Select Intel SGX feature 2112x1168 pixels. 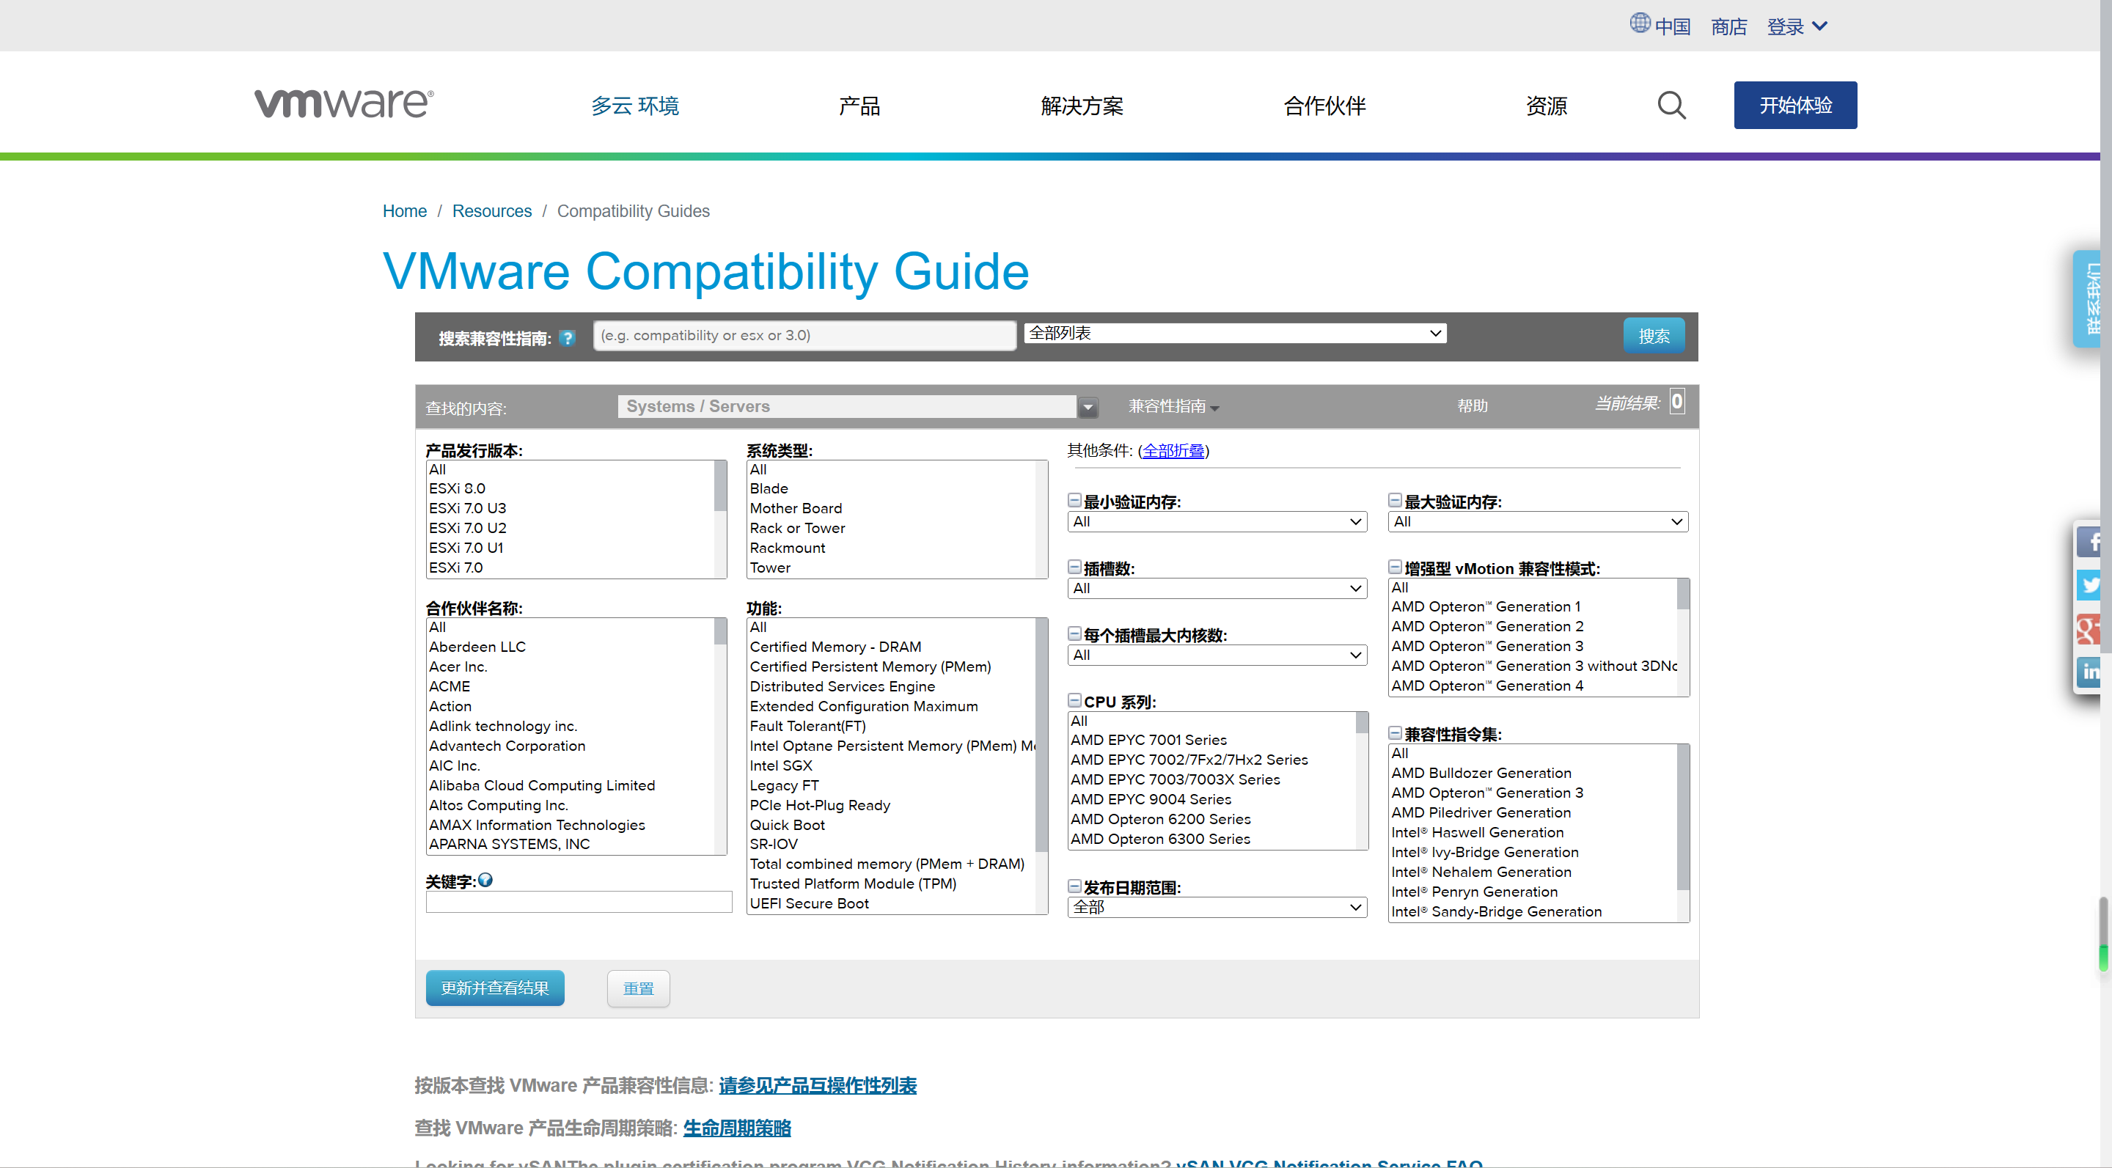(x=891, y=765)
